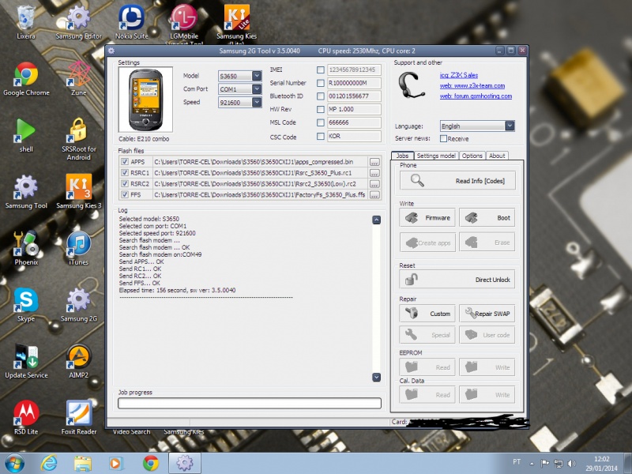
Task: Open Windows Media Player in taskbar
Action: [116, 463]
